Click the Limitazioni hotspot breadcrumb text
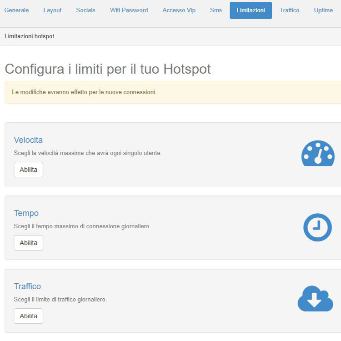This screenshot has height=341, width=341. pos(30,36)
